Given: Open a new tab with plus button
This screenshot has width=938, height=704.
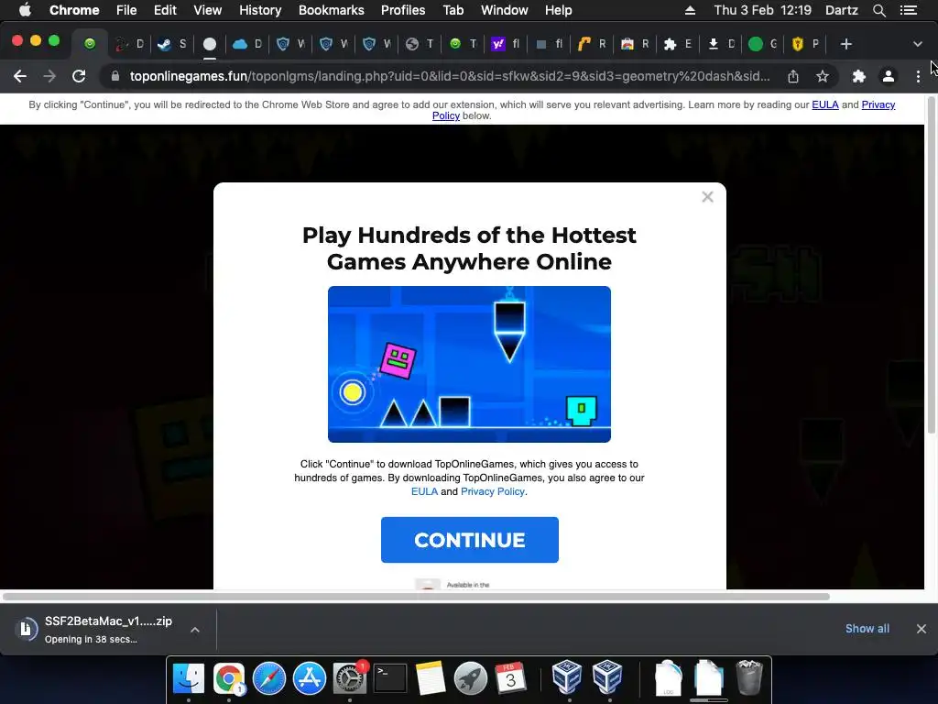Looking at the screenshot, I should coord(845,44).
